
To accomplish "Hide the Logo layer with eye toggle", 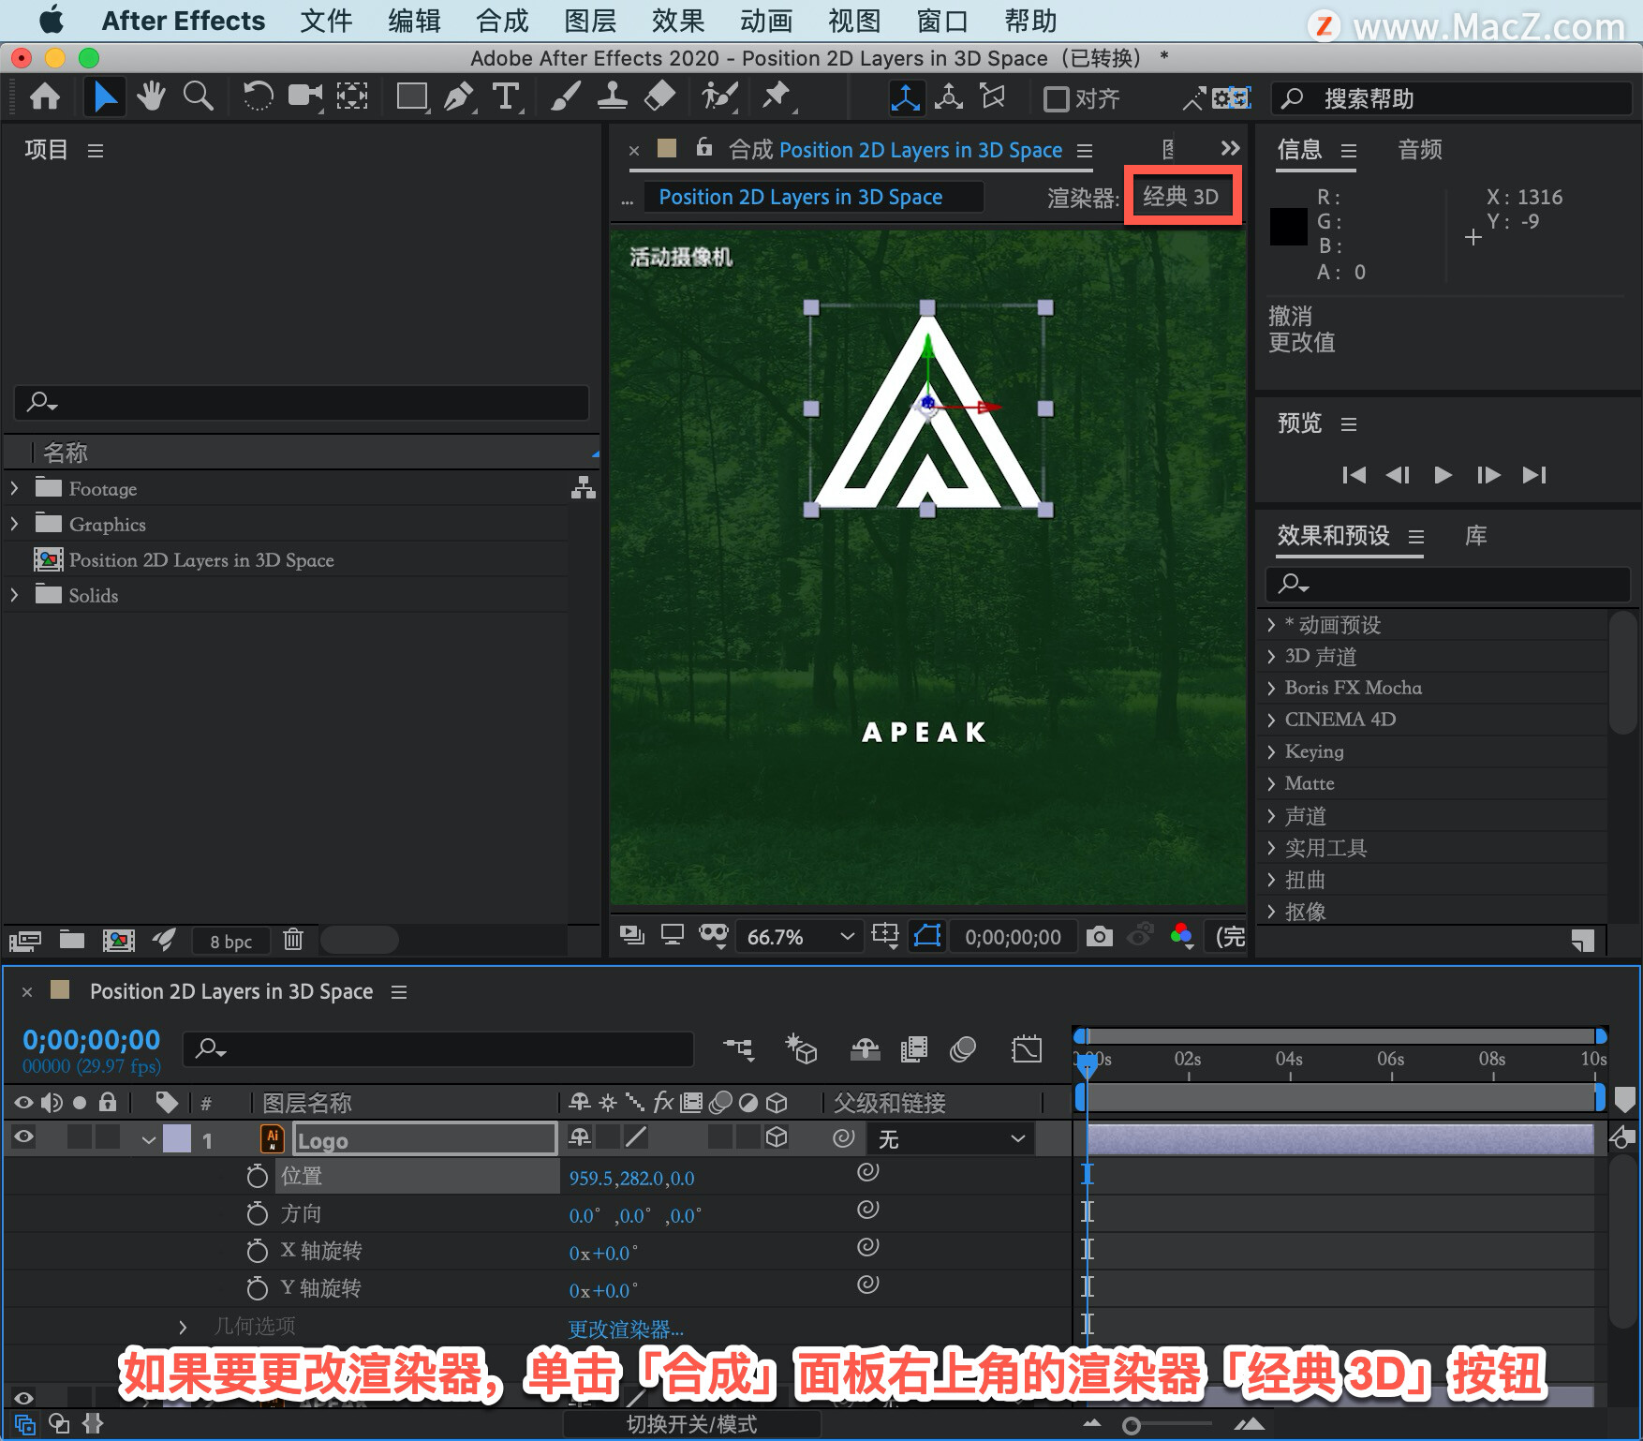I will [x=23, y=1137].
